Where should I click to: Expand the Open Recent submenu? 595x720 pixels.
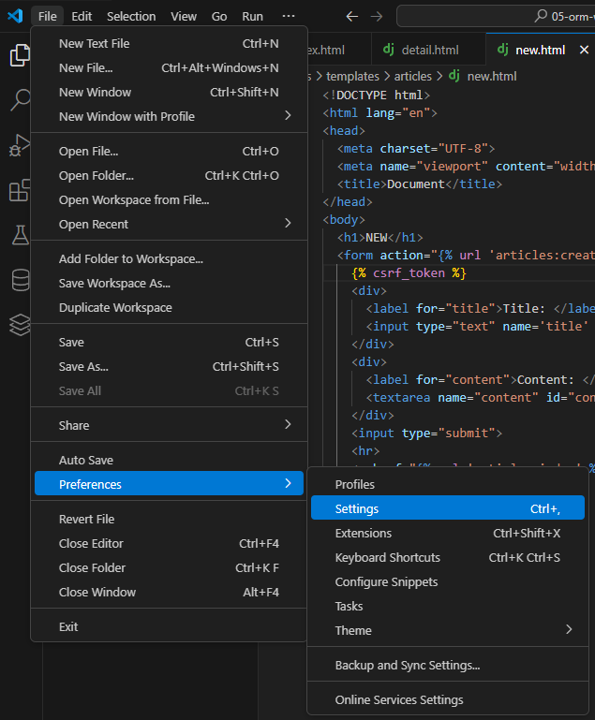click(288, 223)
